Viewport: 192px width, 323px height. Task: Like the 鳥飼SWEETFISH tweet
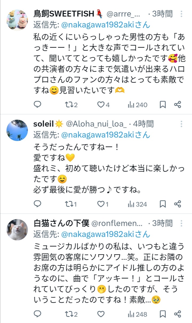tap(101, 104)
